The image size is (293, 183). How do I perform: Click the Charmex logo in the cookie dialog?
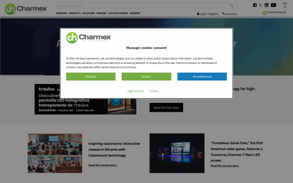tap(88, 38)
